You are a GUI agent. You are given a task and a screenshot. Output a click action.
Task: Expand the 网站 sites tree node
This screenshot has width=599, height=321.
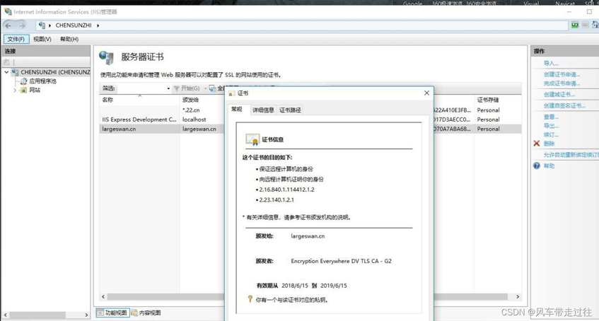[15, 91]
